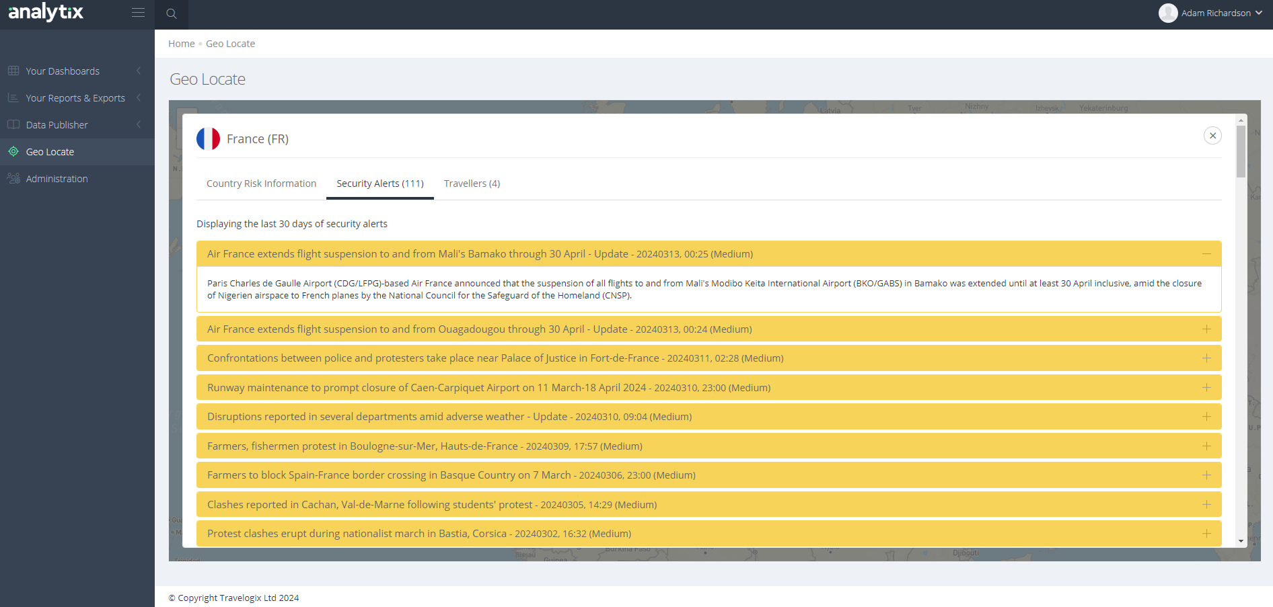Click the analytix logo
The image size is (1273, 607).
(x=46, y=12)
